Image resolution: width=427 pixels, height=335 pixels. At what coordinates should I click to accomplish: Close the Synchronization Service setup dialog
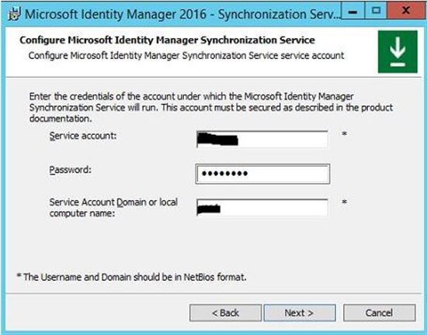(406, 11)
